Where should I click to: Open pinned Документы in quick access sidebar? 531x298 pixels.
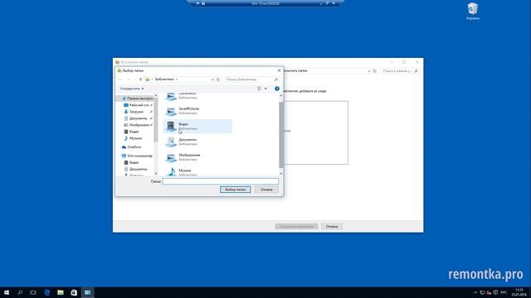click(x=138, y=118)
